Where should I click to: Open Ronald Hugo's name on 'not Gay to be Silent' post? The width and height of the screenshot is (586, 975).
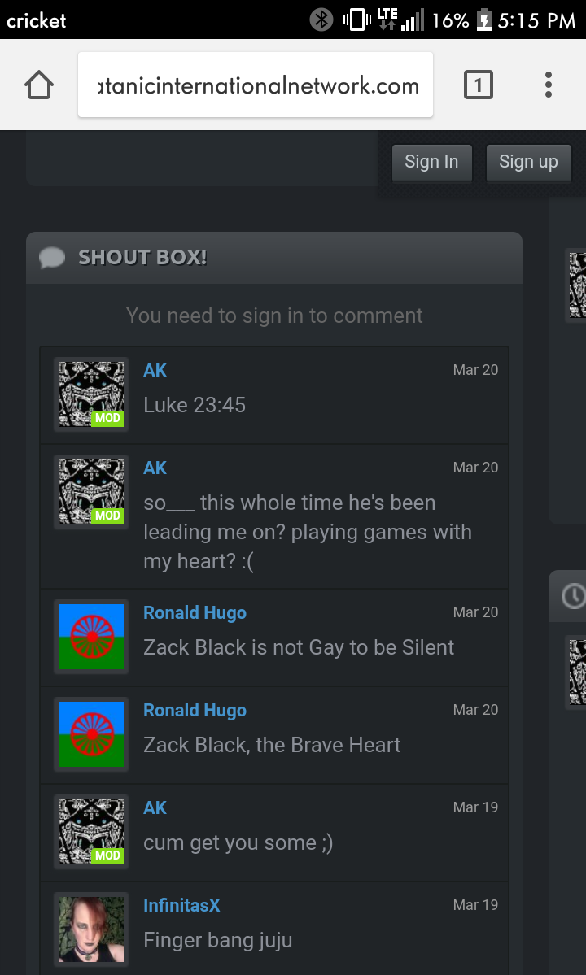195,612
